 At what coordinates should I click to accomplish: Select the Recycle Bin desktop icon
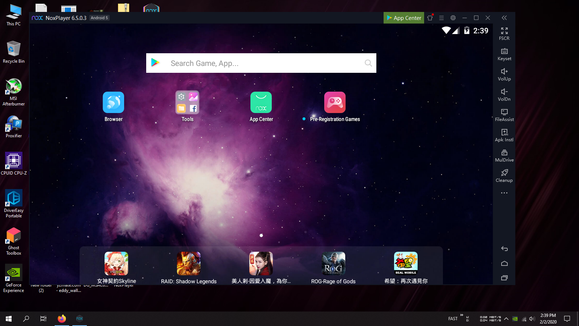pyautogui.click(x=14, y=52)
